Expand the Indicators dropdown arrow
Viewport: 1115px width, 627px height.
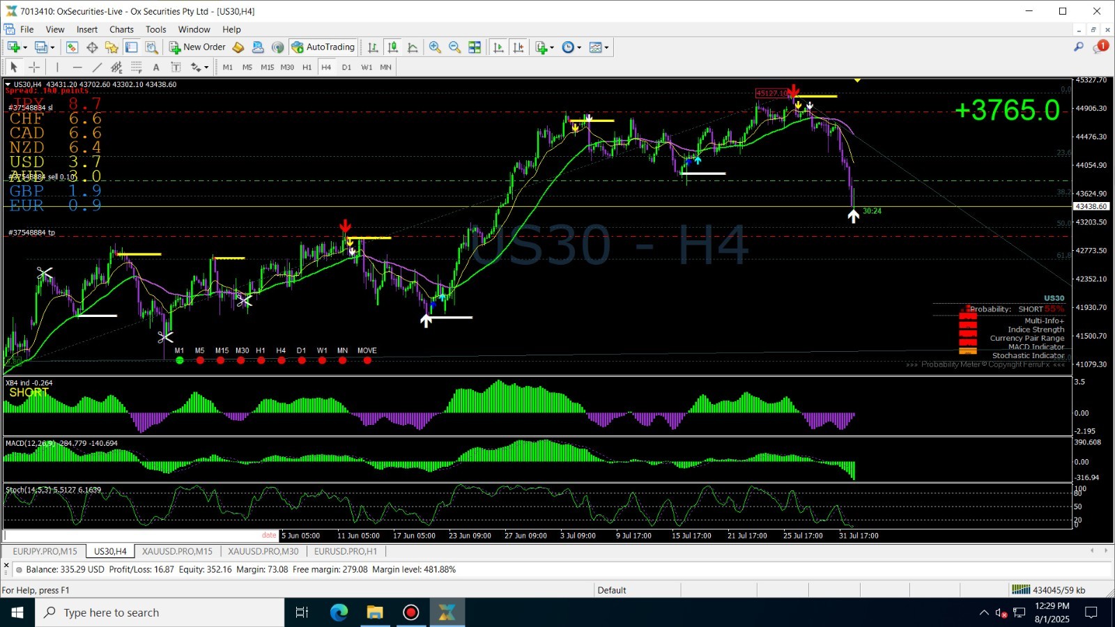[552, 47]
